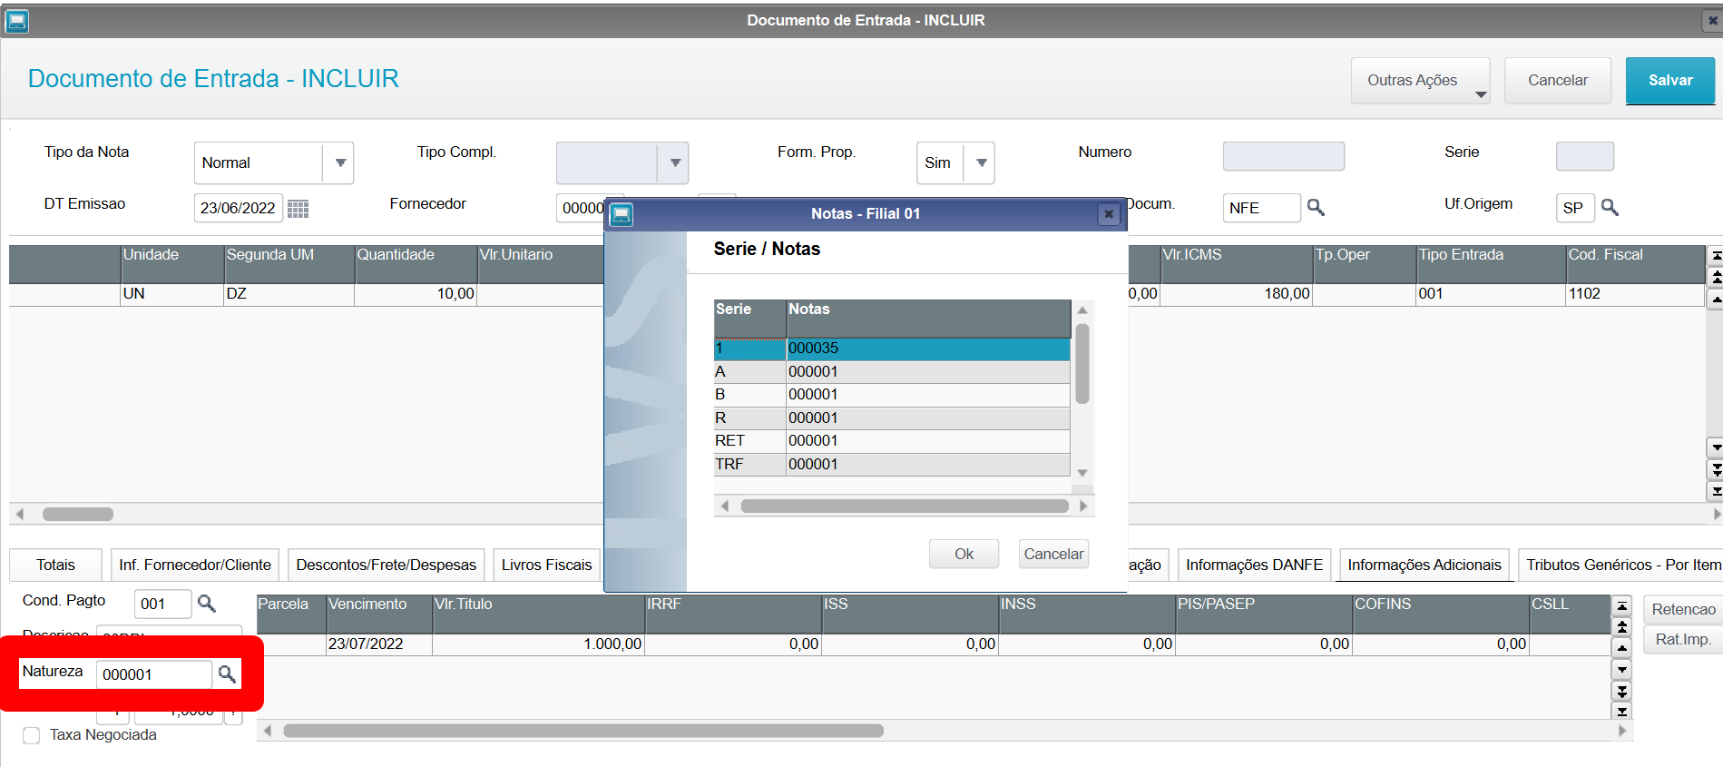This screenshot has height=767, width=1723.
Task: Click the installments grid horizontal scrollbar
Action: tap(583, 731)
